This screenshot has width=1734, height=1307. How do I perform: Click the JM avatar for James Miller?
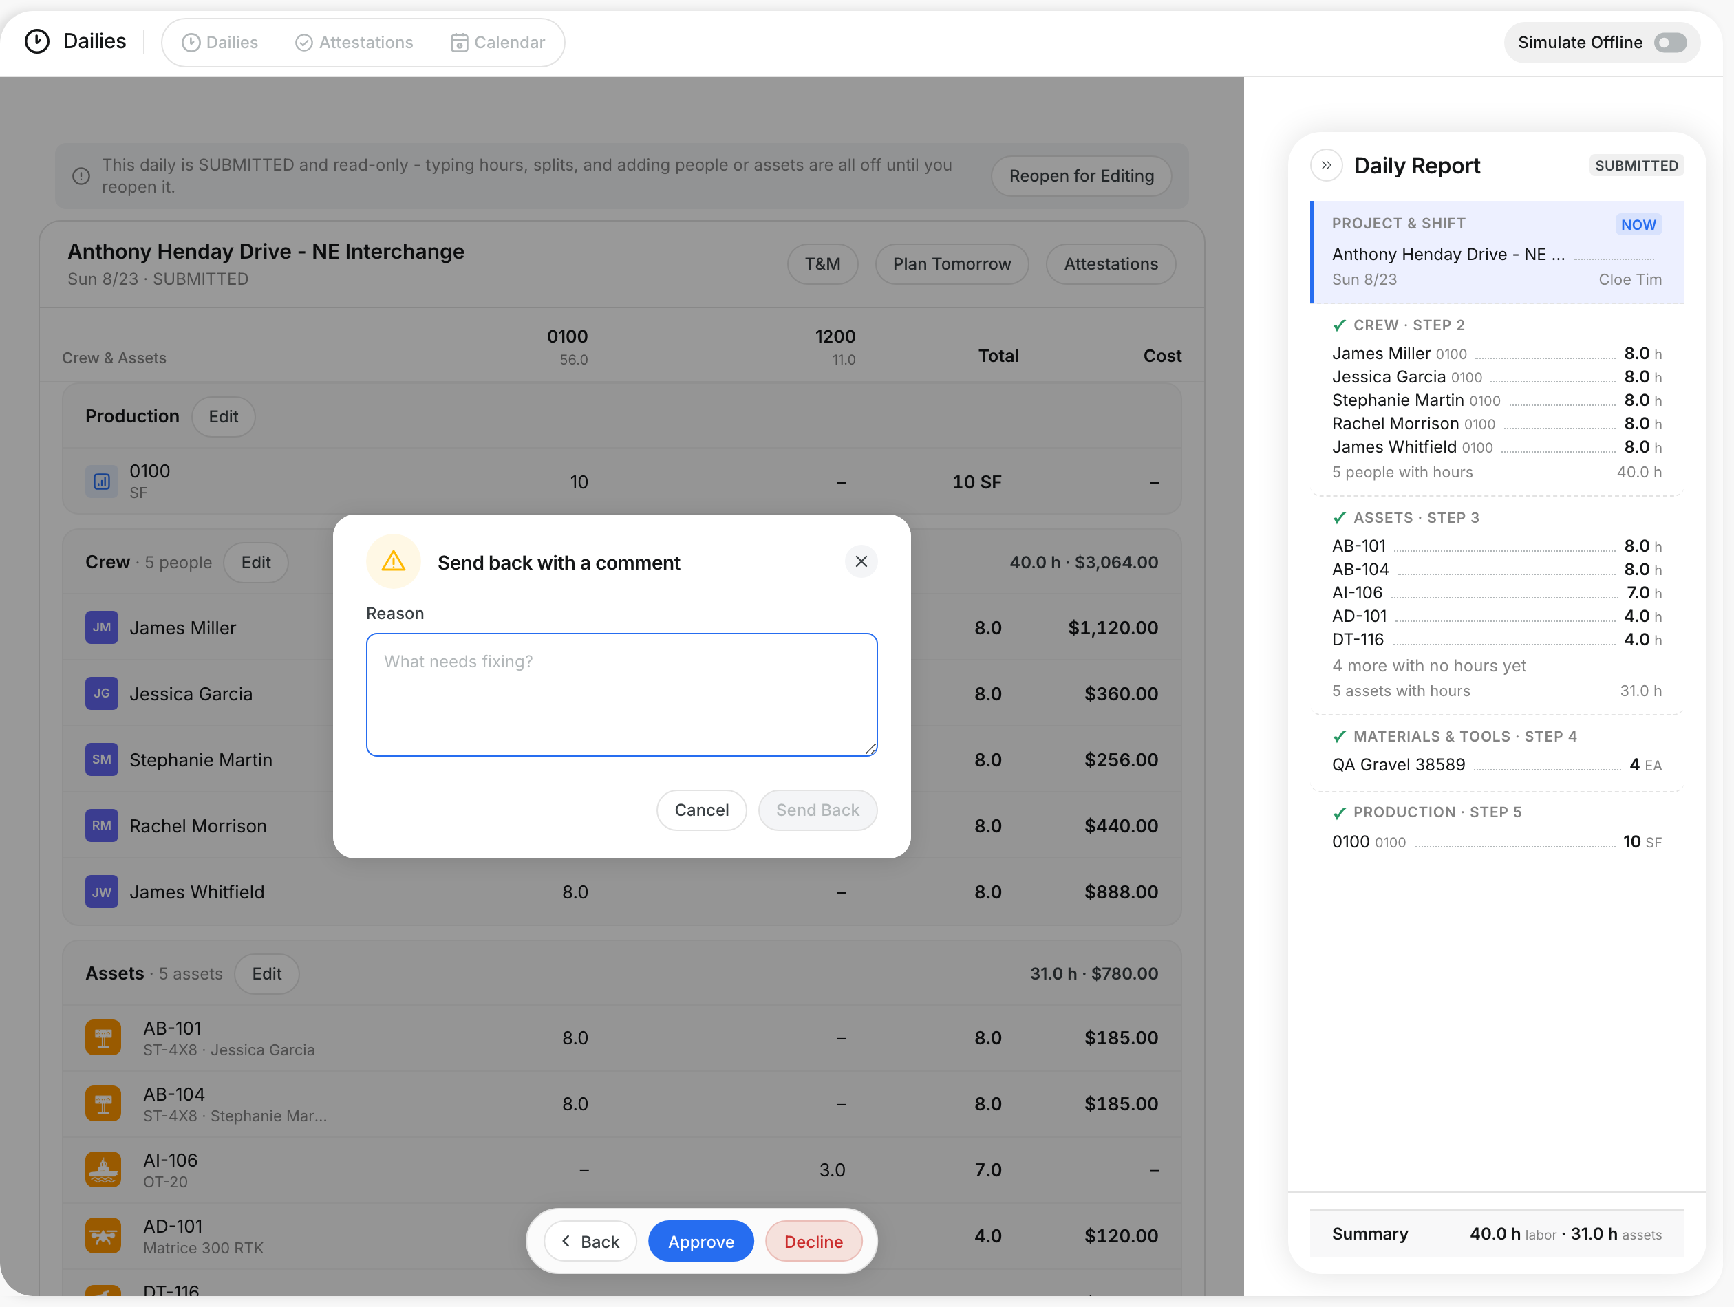(102, 627)
